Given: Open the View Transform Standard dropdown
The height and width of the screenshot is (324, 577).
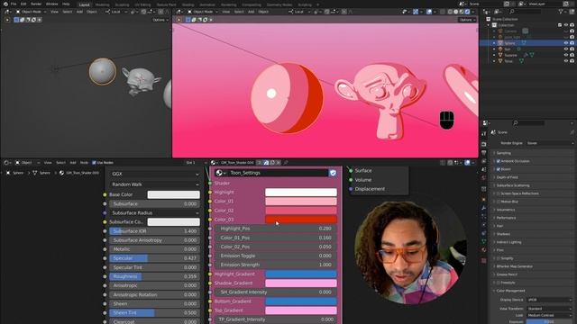Looking at the screenshot, I should coord(550,309).
